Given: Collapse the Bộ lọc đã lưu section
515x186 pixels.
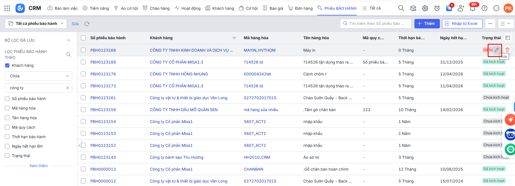Looking at the screenshot, I should tap(68, 40).
